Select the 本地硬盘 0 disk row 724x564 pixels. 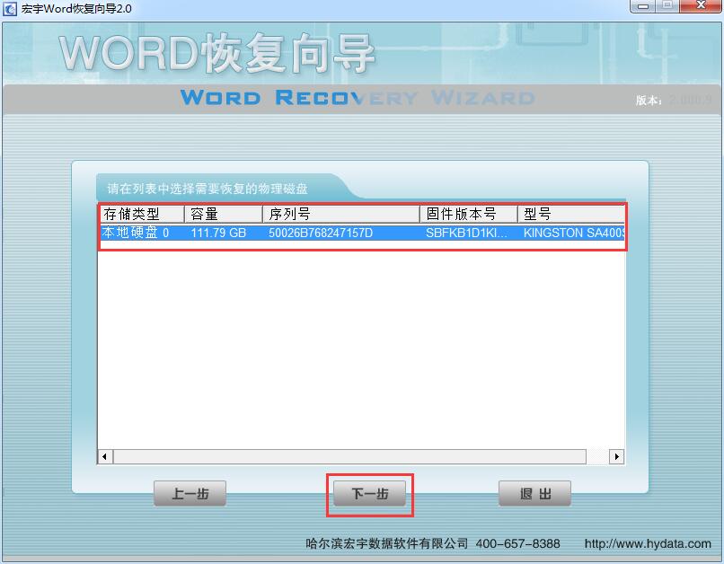[x=135, y=234]
